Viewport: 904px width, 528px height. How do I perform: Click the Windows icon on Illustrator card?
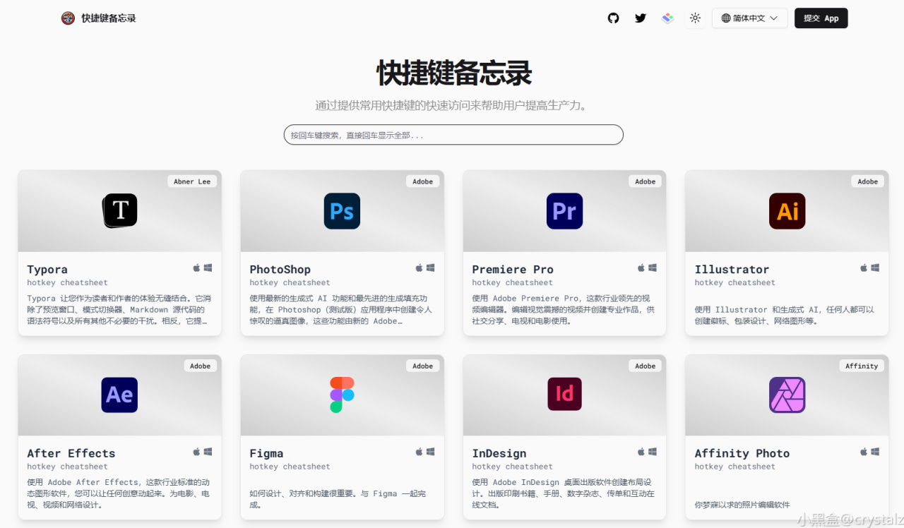875,268
